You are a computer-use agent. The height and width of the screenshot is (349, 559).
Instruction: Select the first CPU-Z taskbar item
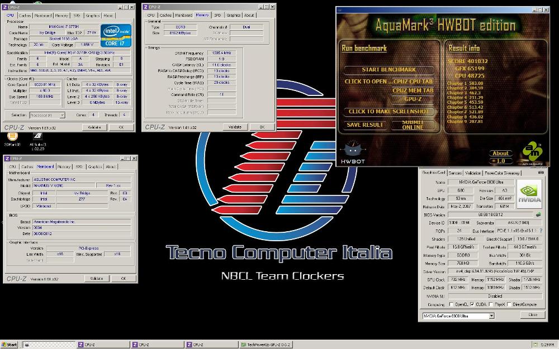pos(103,345)
